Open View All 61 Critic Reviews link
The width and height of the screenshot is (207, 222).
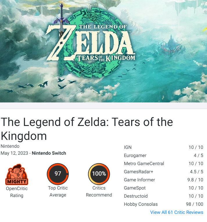pyautogui.click(x=177, y=212)
